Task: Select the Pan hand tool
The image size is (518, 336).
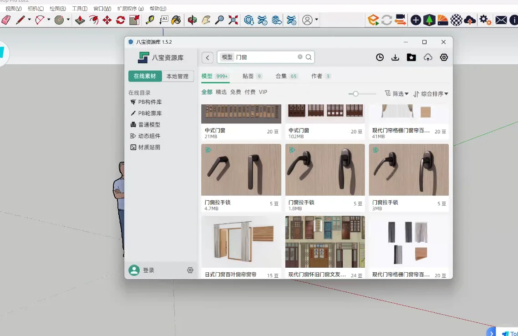Action: (206, 20)
